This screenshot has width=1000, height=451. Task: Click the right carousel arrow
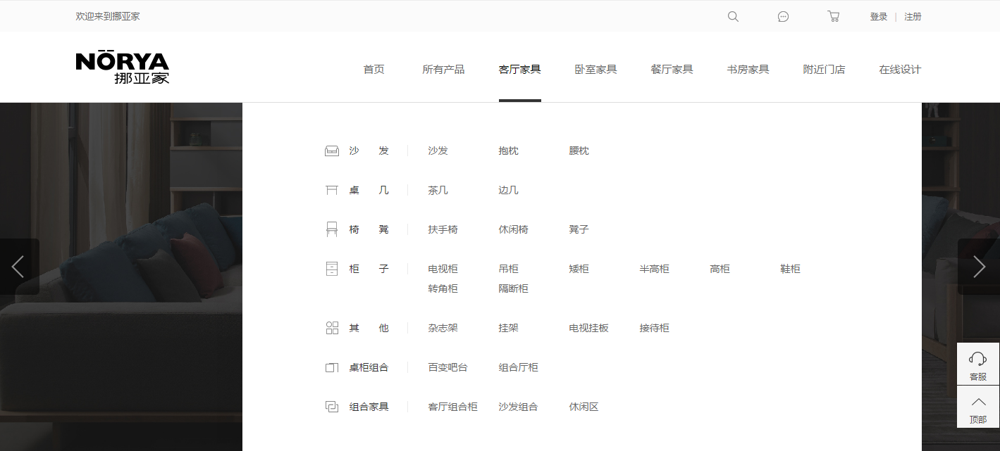[x=979, y=267]
